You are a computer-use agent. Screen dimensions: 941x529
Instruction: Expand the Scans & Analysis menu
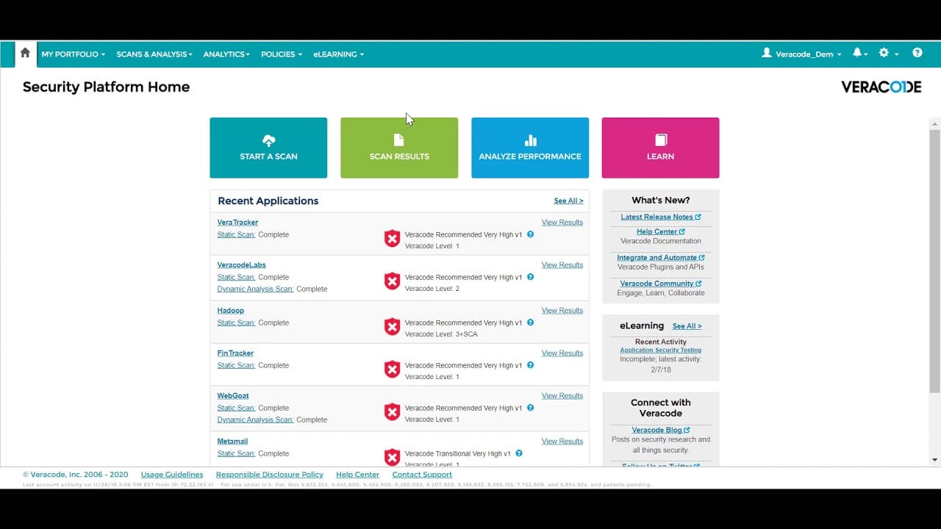[154, 54]
